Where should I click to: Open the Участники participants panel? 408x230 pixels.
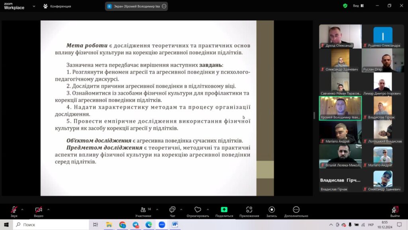143,211
